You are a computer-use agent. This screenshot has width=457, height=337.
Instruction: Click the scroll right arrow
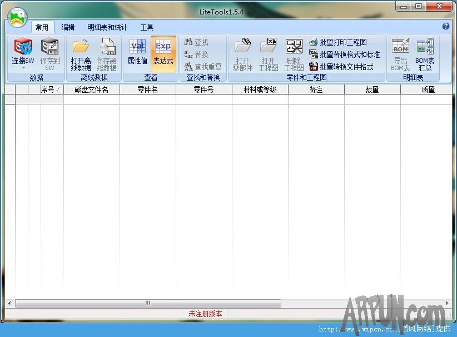[448, 303]
